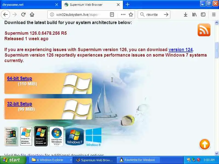Screen dimensions: 219x164
Task: Go back to the previous page
Action: click(5, 14)
